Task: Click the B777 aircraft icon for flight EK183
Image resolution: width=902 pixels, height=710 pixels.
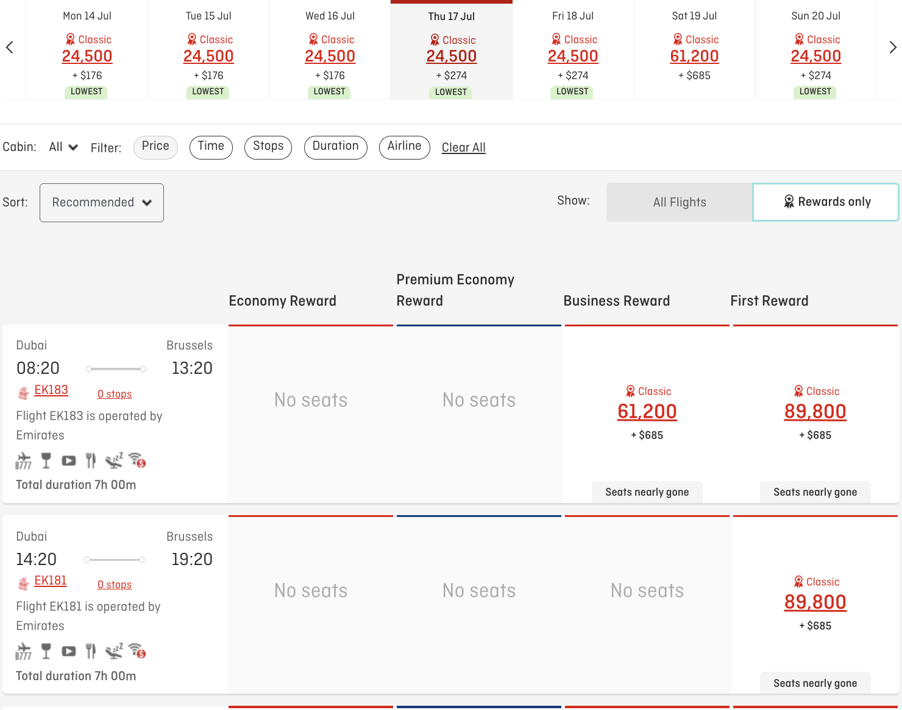Action: 23,461
